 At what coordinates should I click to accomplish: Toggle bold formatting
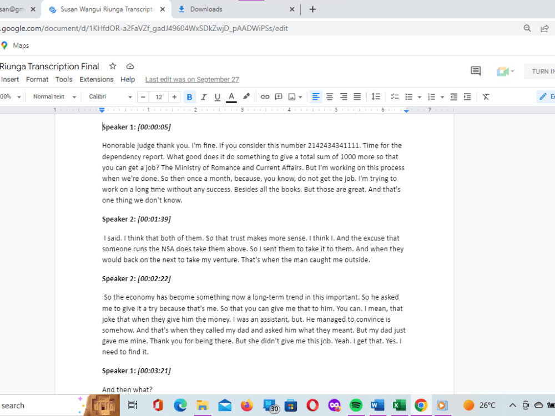point(189,97)
